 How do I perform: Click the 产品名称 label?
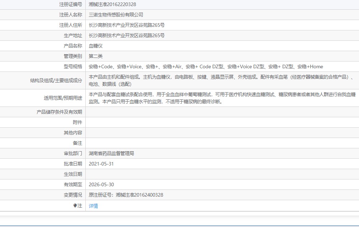(x=73, y=46)
